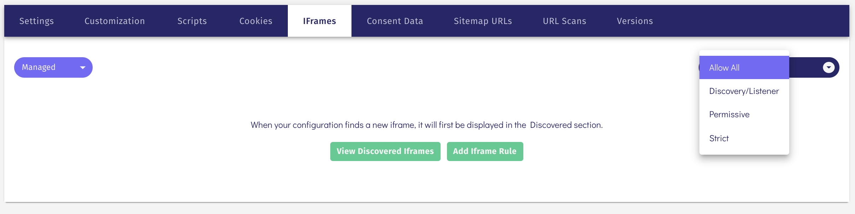Click View Discovered Iframes
Viewport: 855px width, 214px height.
(x=385, y=151)
